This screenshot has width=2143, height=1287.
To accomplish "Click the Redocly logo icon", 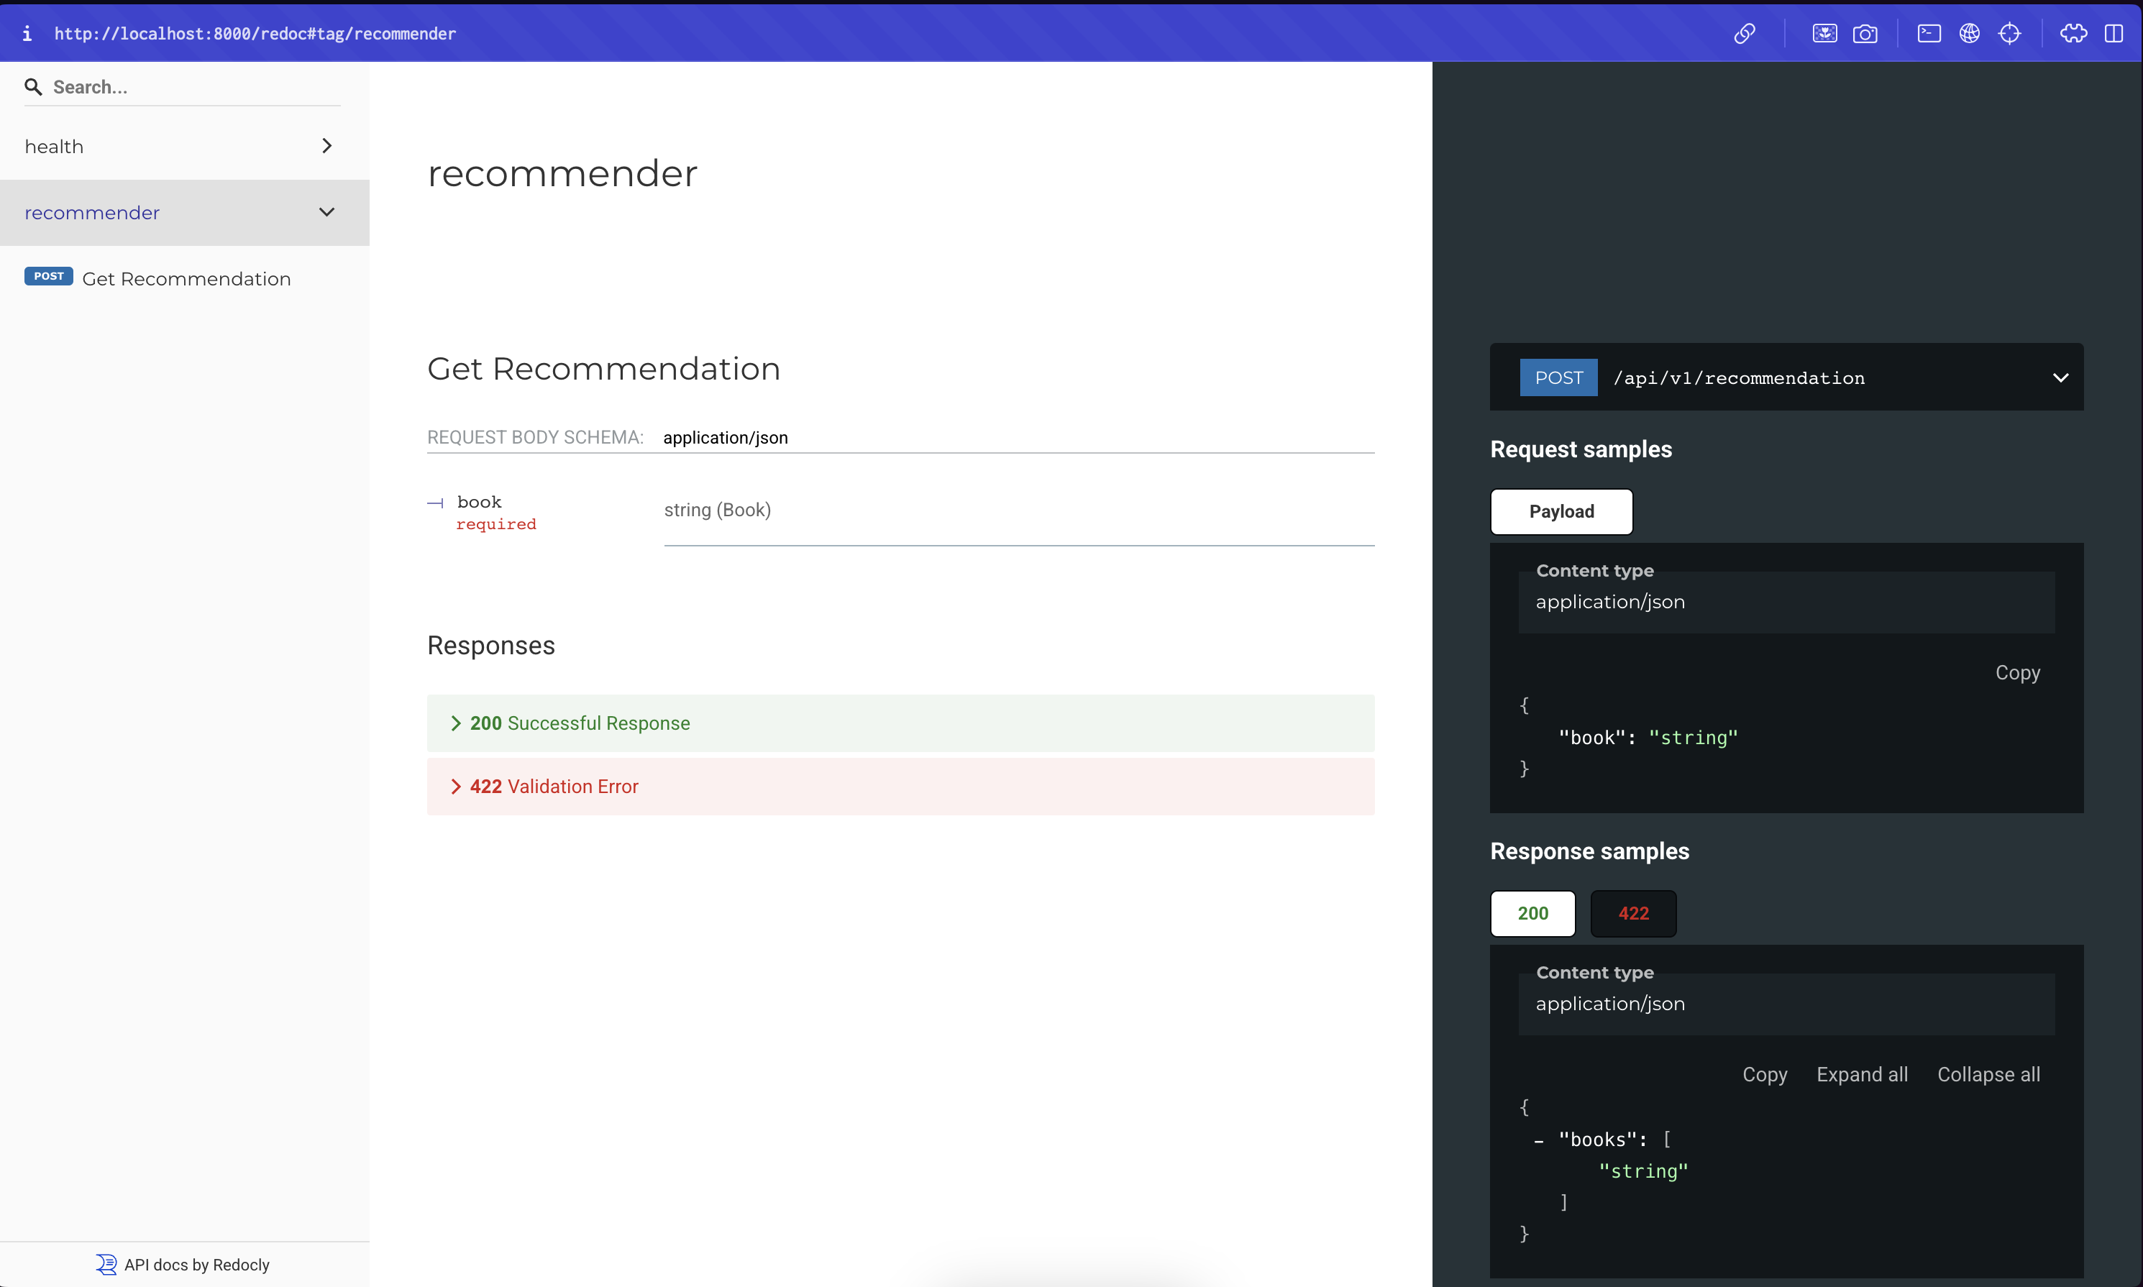I will tap(106, 1265).
